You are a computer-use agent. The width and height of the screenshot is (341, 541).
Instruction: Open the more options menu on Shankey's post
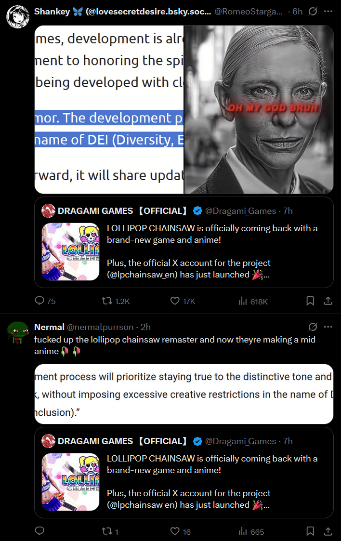tap(328, 12)
